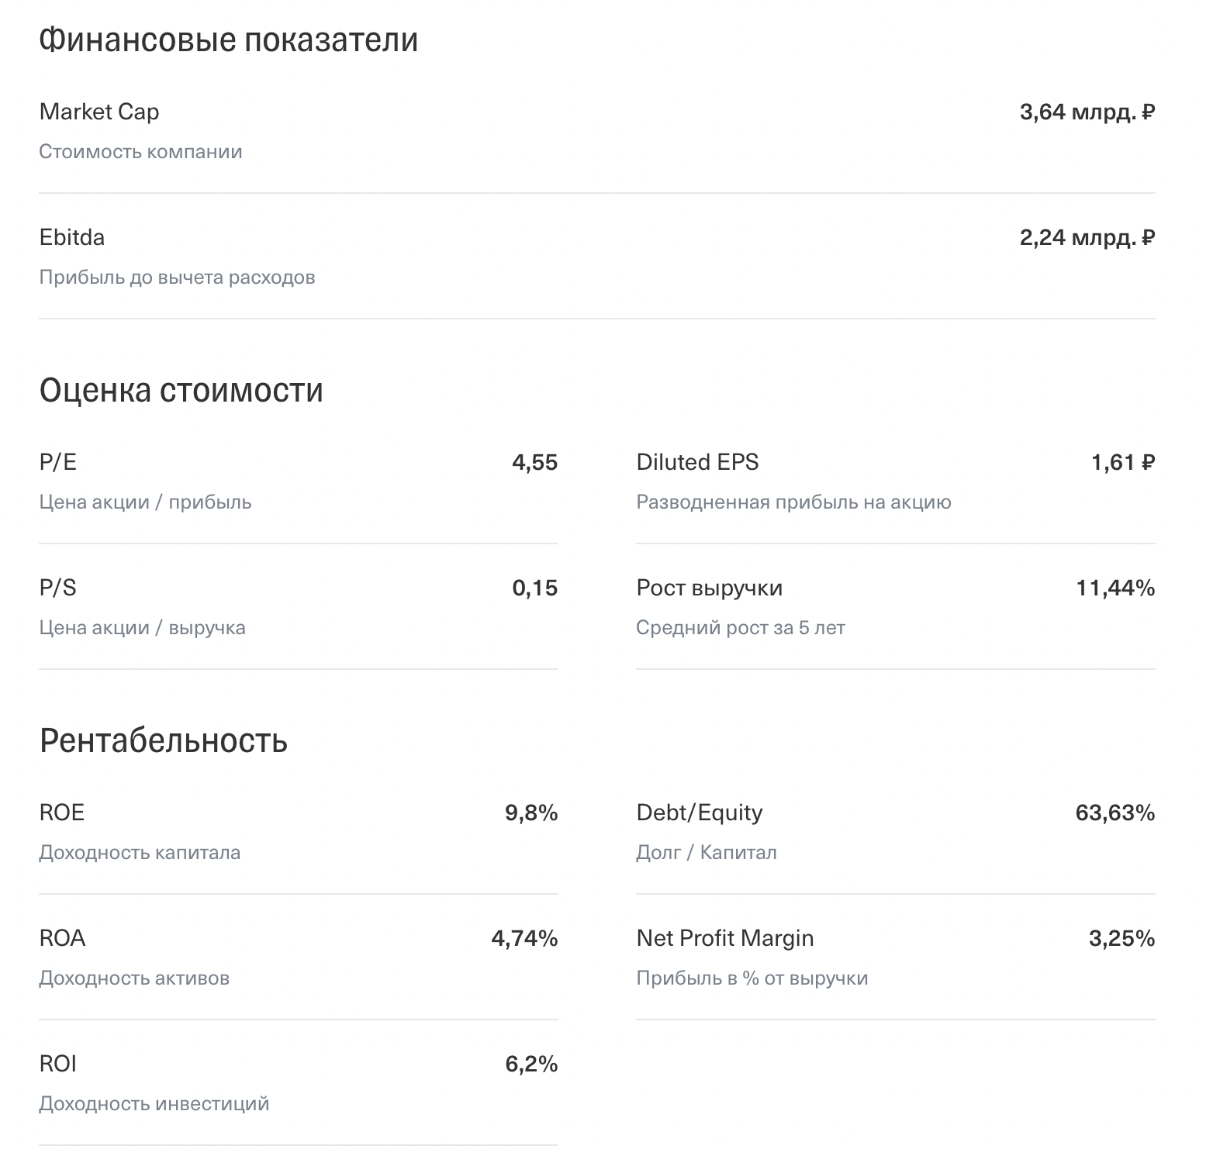Select the P/S ratio label

58,588
